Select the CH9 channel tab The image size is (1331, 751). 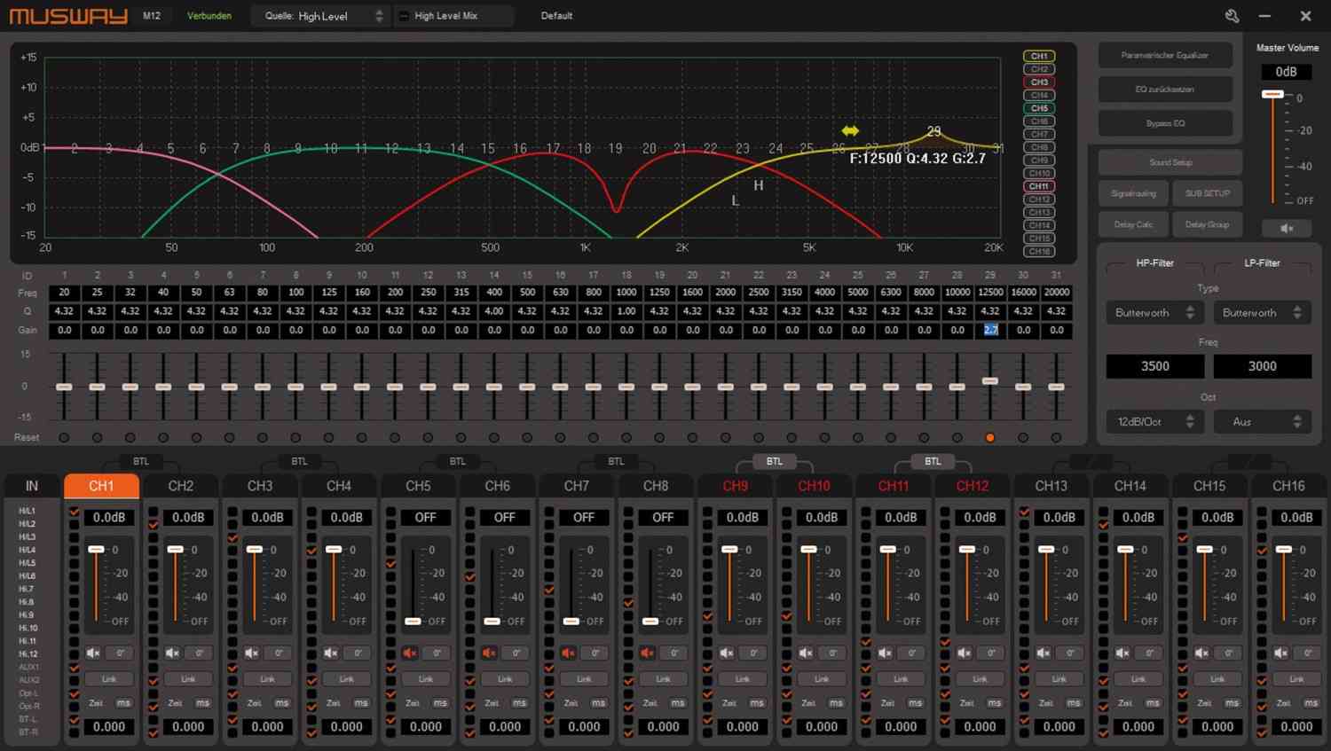(736, 486)
